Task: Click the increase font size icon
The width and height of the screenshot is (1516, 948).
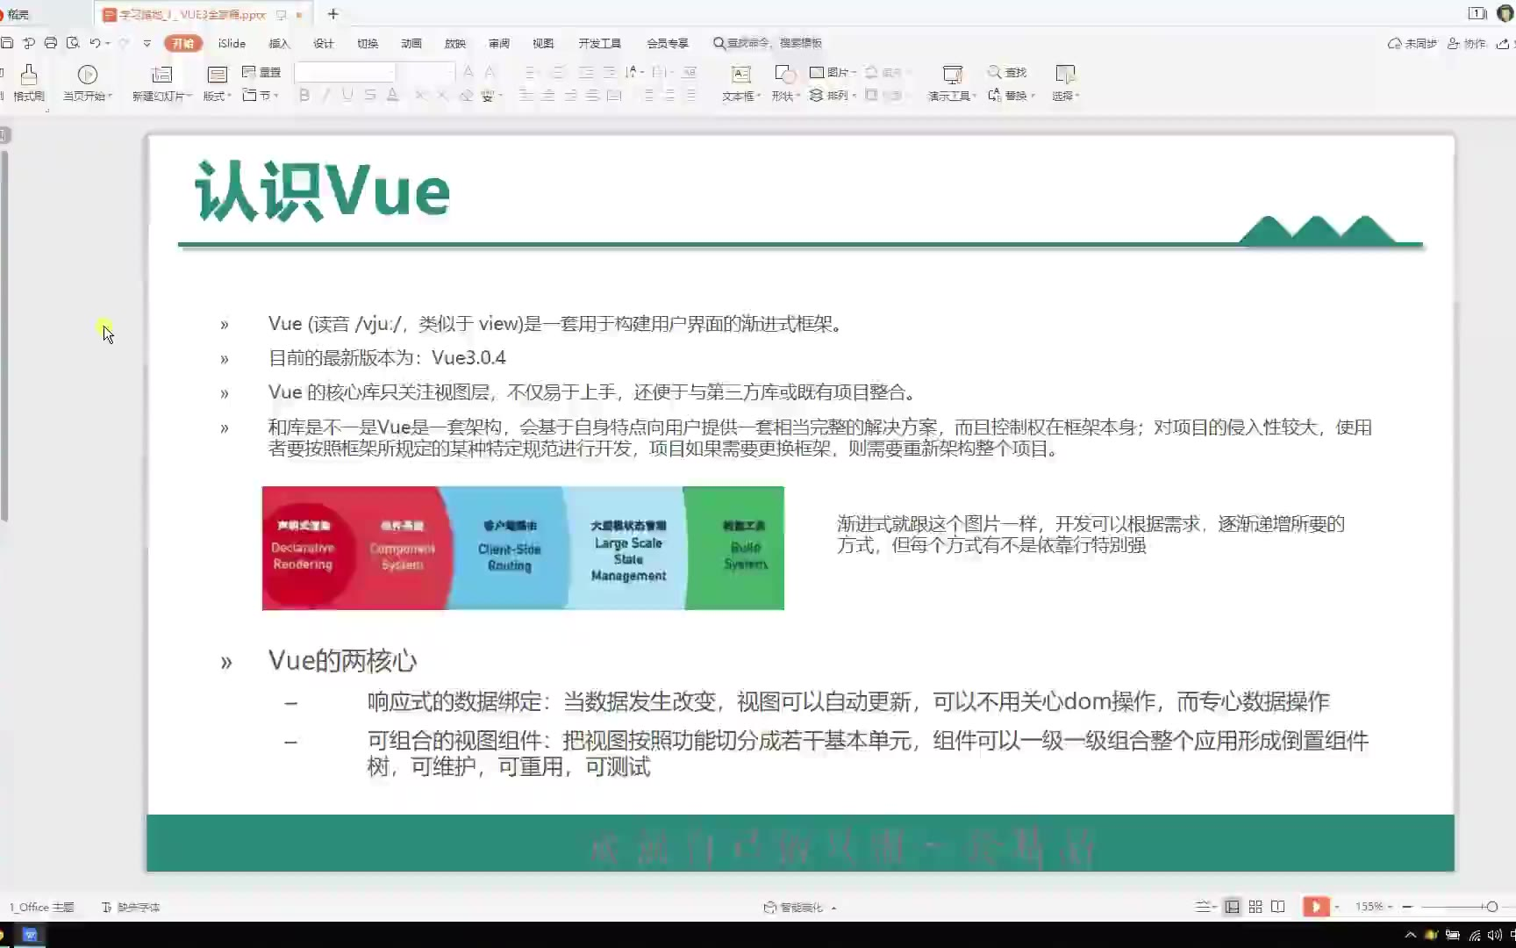Action: pos(468,72)
